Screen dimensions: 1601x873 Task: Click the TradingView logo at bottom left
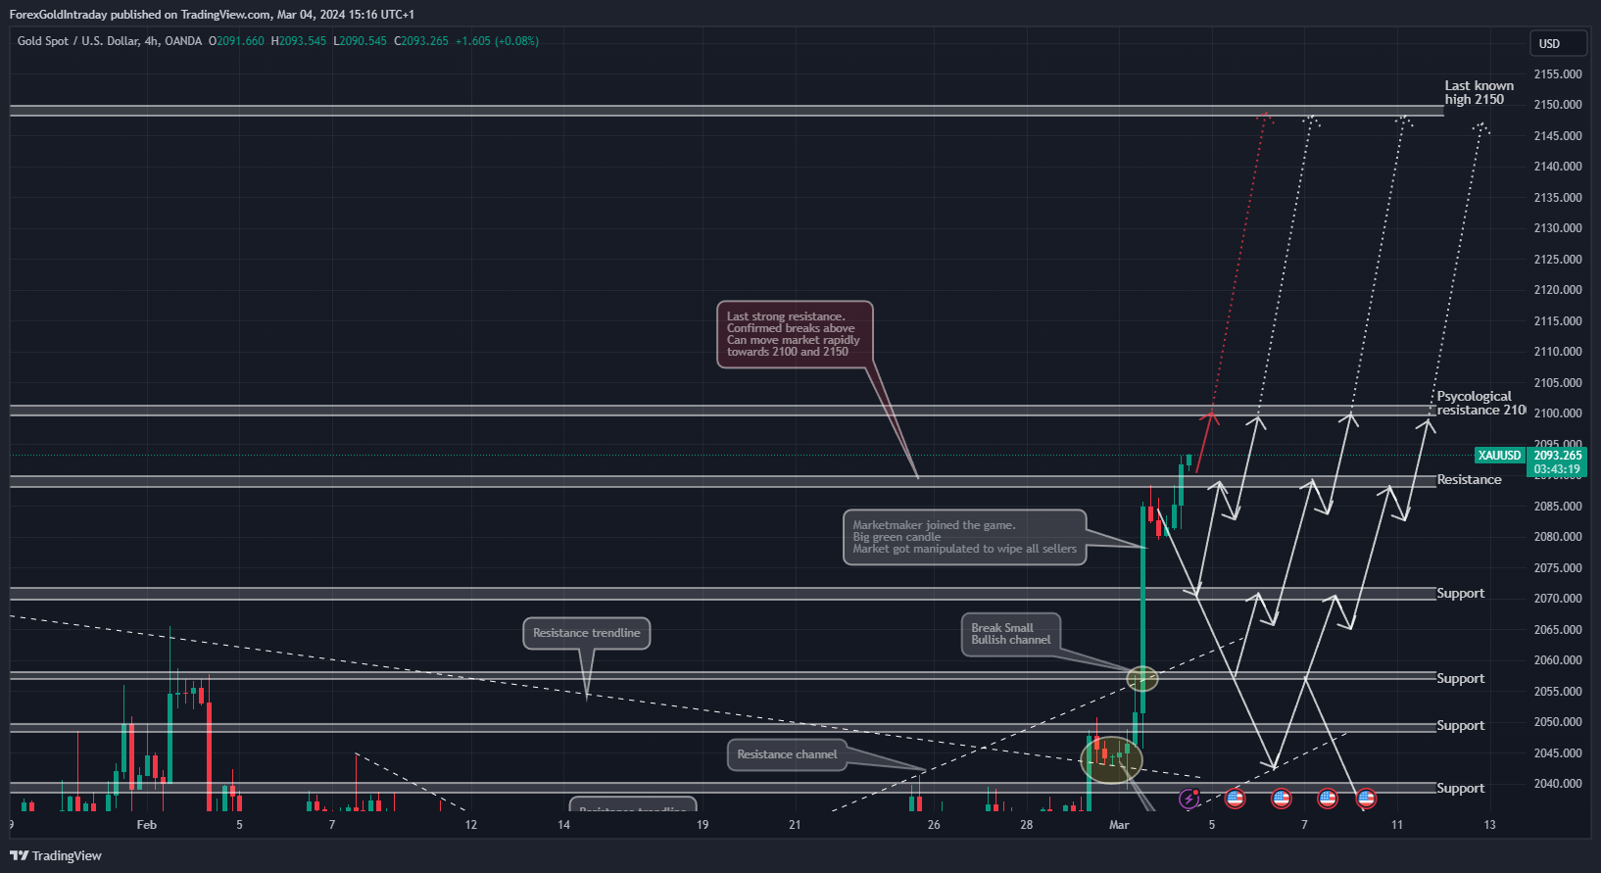(56, 855)
